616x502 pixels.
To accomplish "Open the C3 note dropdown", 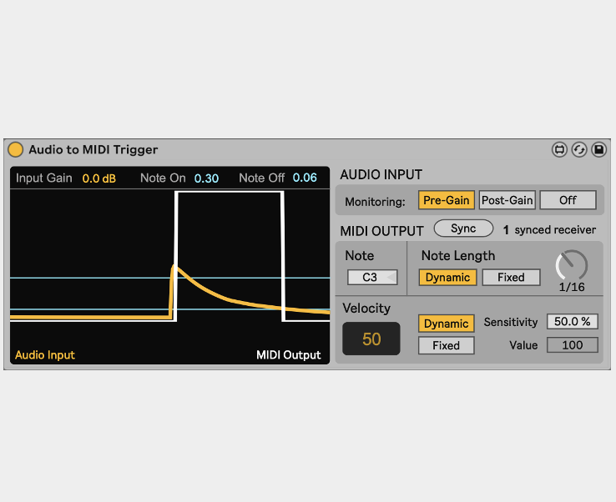I will point(372,278).
